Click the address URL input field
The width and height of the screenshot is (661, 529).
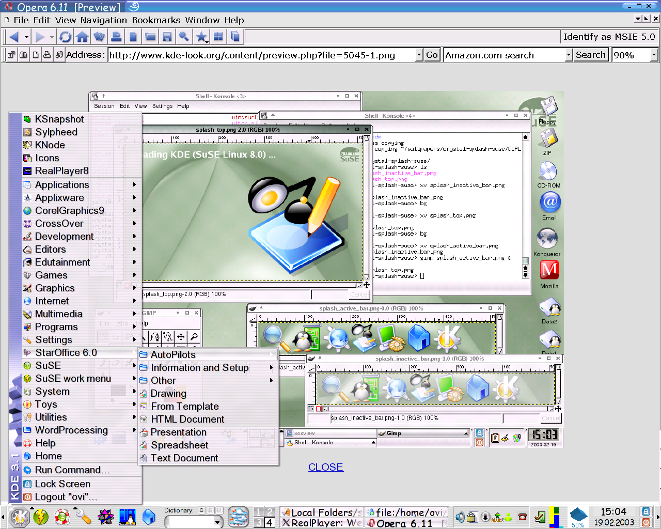pos(261,55)
